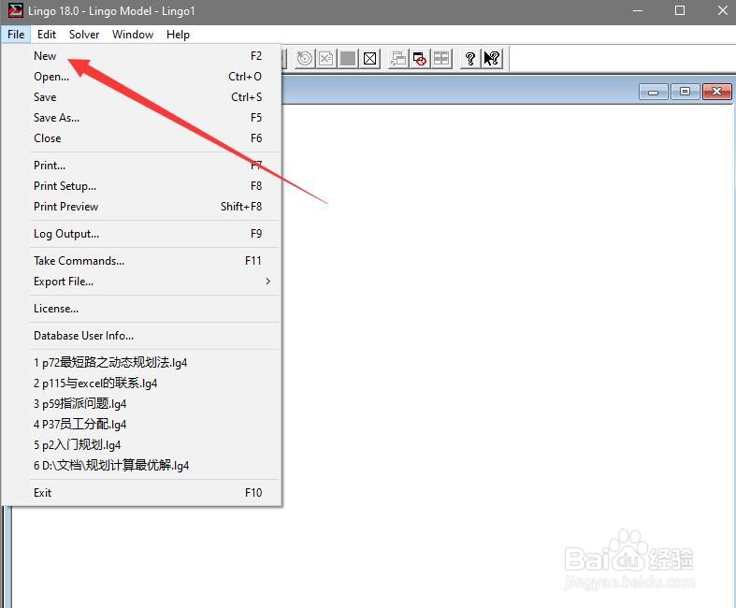736x608 pixels.
Task: Minimize the inner Lingo Model child window
Action: click(654, 92)
